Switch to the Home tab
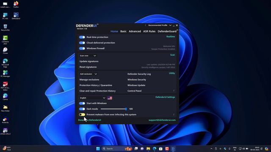271x152 pixels. pyautogui.click(x=114, y=31)
